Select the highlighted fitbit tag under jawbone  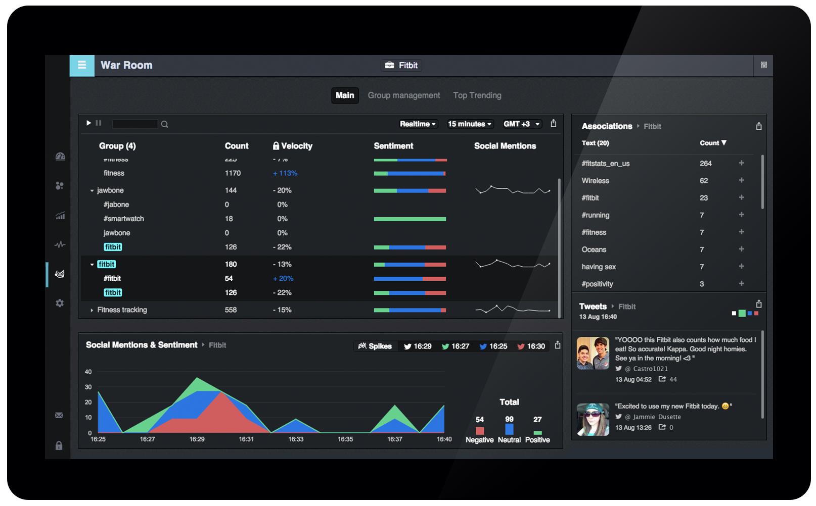pos(113,247)
